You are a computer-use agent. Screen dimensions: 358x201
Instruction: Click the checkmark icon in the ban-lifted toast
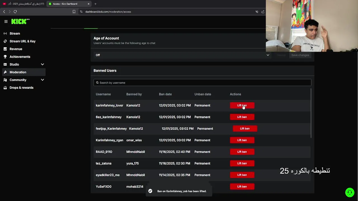point(150,191)
